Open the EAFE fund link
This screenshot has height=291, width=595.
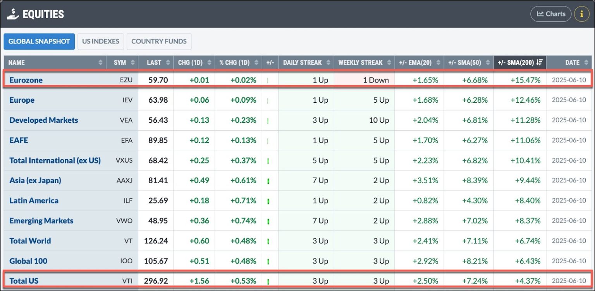click(x=19, y=140)
